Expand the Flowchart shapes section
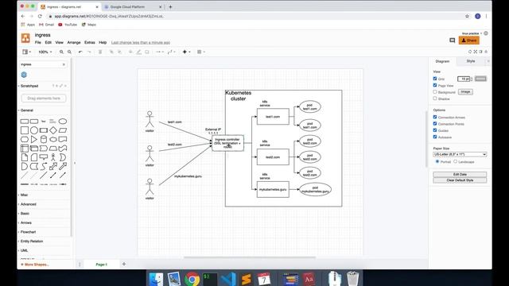 pyautogui.click(x=28, y=232)
